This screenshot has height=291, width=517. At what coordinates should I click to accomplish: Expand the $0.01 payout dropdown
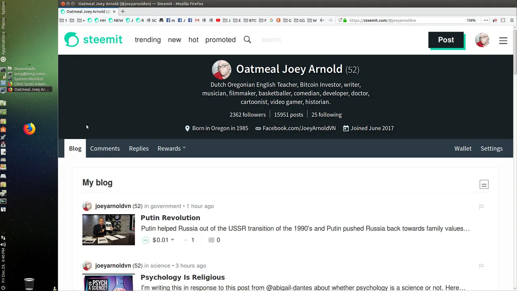[x=172, y=240]
